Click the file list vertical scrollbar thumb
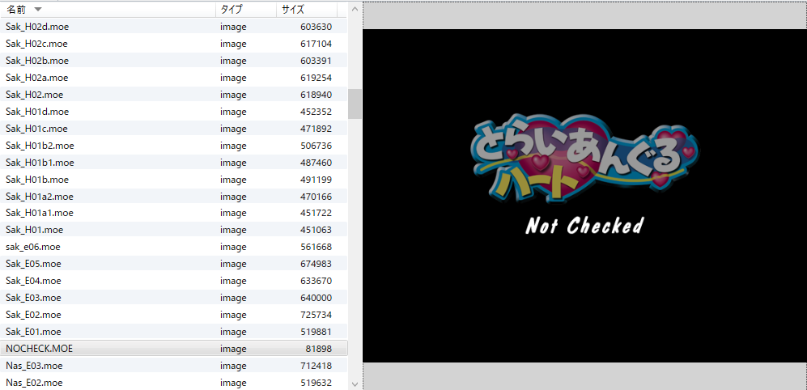Image resolution: width=807 pixels, height=390 pixels. tap(355, 104)
